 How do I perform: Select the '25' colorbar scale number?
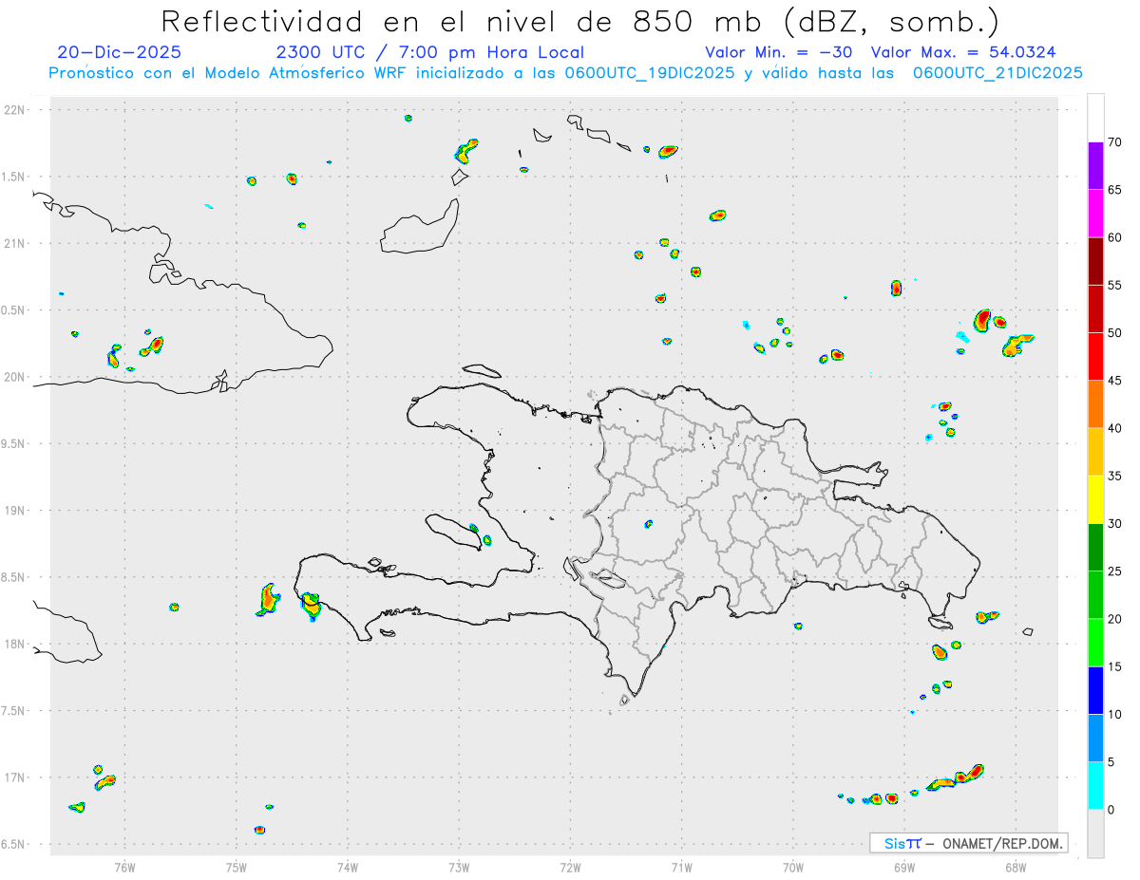1114,571
